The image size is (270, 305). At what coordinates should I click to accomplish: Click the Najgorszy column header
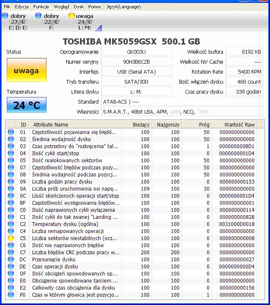(167, 124)
